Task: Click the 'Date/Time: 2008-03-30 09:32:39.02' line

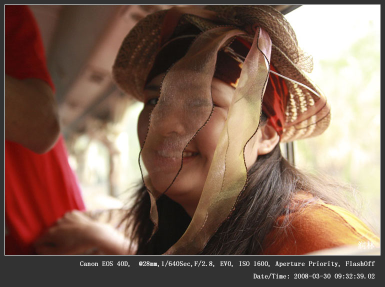Action: pyautogui.click(x=314, y=276)
